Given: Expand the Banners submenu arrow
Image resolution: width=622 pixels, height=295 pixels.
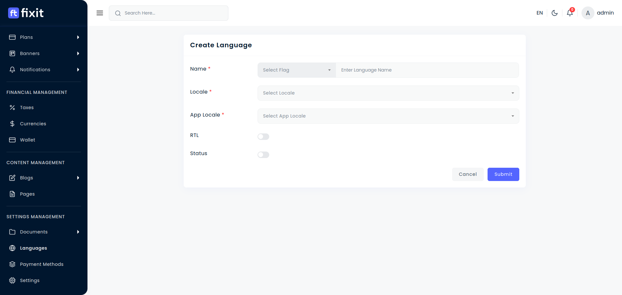Looking at the screenshot, I should (78, 53).
